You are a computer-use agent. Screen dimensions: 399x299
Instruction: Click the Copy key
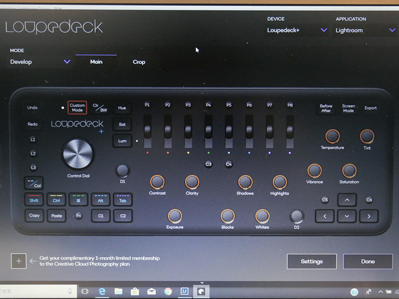34,216
